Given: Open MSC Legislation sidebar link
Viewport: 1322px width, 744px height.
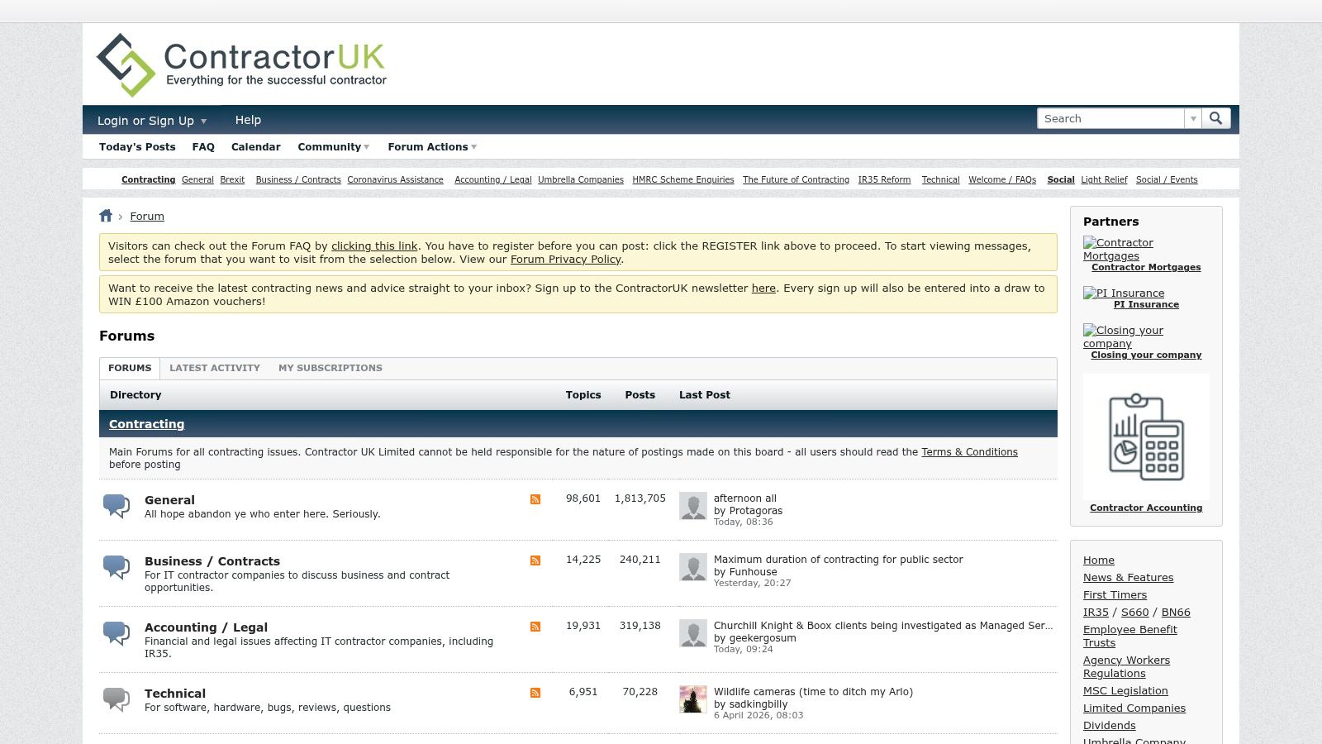Looking at the screenshot, I should click(1125, 691).
